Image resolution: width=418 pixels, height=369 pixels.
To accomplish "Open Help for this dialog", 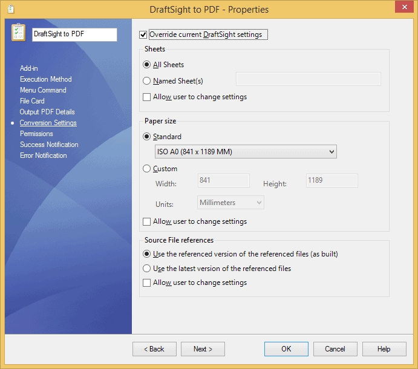I will coord(384,349).
